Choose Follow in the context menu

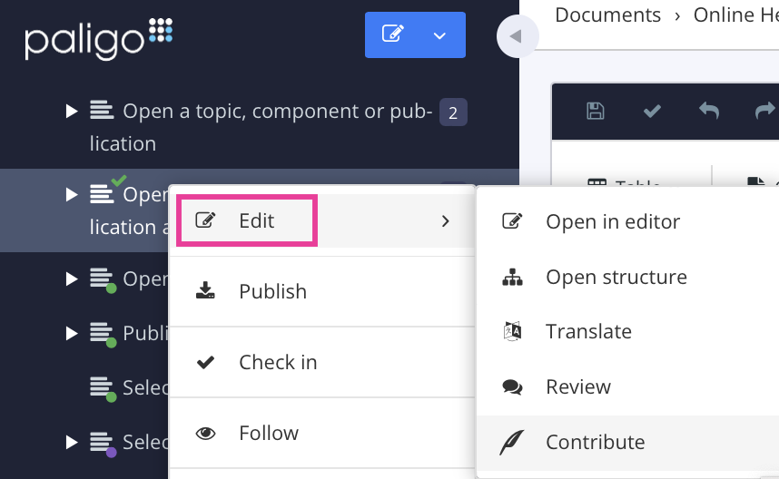click(x=322, y=433)
